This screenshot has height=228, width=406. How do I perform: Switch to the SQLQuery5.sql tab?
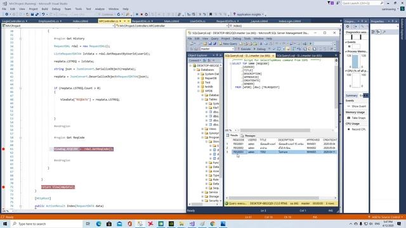click(x=299, y=56)
